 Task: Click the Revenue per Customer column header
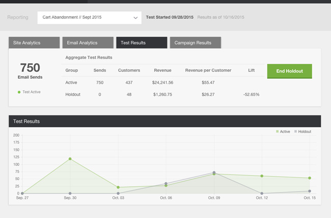[x=208, y=70]
